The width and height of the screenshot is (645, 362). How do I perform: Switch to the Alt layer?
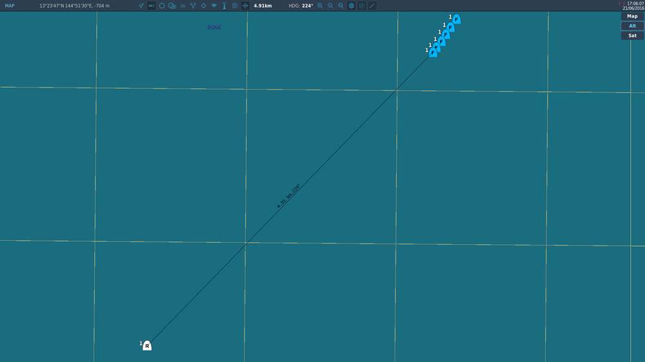pyautogui.click(x=632, y=26)
